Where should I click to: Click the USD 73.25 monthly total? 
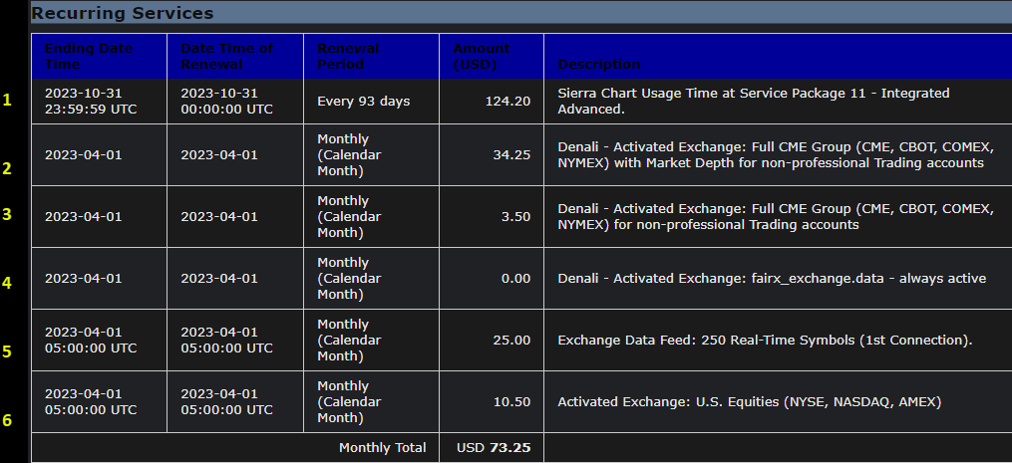494,448
